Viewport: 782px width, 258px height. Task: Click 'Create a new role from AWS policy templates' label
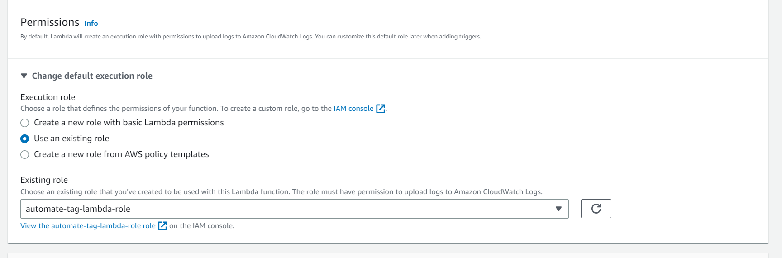(x=121, y=154)
